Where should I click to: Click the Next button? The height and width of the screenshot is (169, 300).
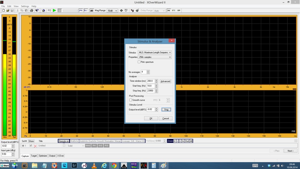[290, 151]
